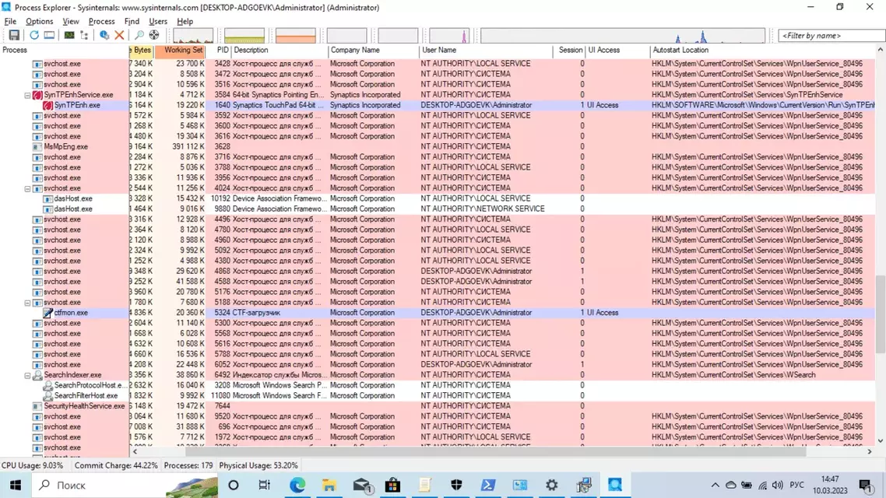Open the Process menu
This screenshot has height=498, width=886.
[102, 22]
